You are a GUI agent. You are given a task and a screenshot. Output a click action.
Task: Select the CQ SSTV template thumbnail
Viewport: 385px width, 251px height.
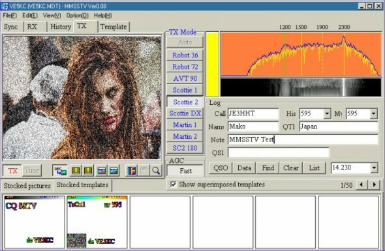tap(35, 222)
